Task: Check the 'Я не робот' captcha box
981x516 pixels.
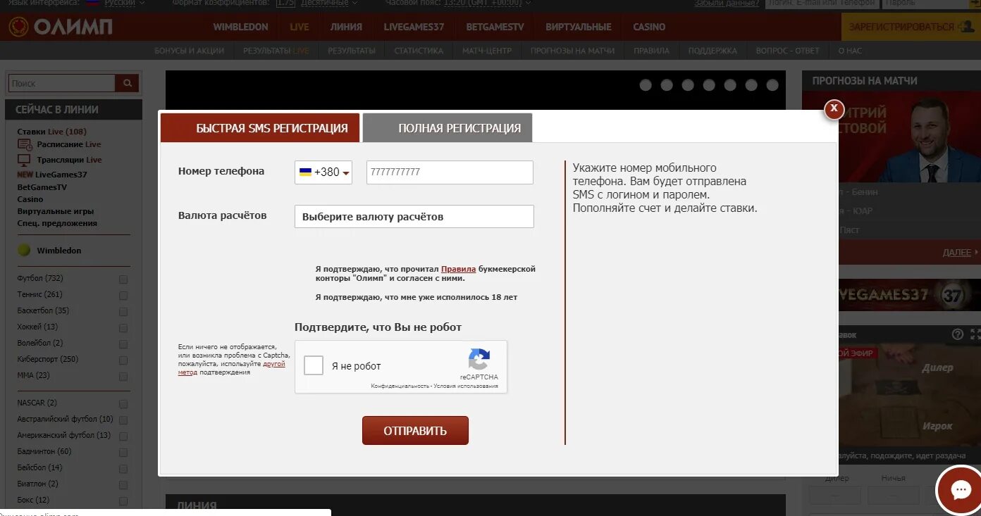Action: 314,365
